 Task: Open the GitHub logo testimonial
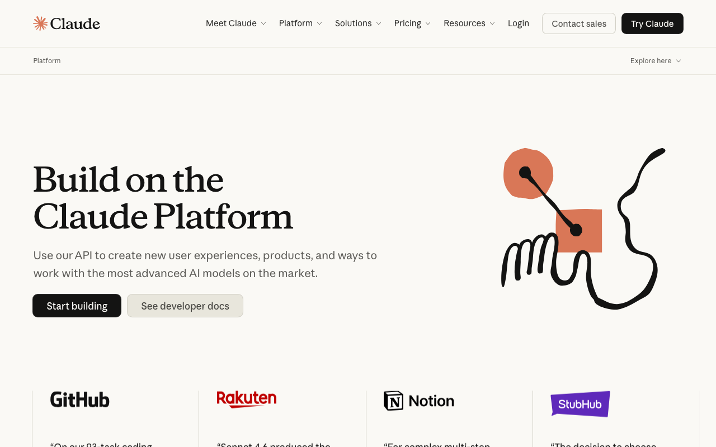80,400
